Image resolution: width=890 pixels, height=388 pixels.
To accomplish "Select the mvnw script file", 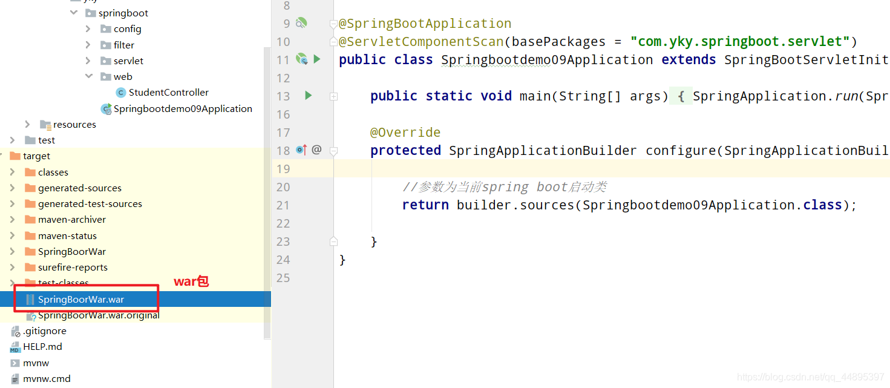I will 36,363.
